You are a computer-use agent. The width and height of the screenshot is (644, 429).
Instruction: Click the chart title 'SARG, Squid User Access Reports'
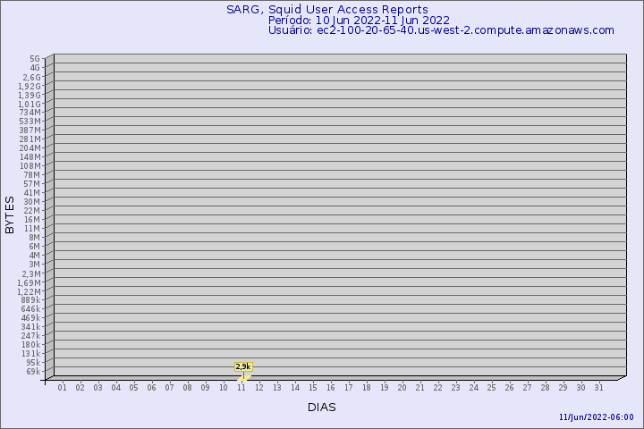click(327, 10)
